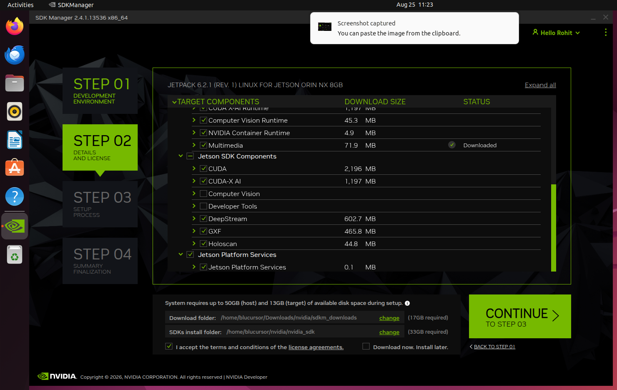
Task: Uncheck NVIDIA Container Runtime checkbox
Action: 203,133
